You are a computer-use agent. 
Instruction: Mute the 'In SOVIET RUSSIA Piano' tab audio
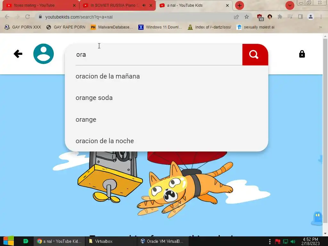click(x=144, y=5)
